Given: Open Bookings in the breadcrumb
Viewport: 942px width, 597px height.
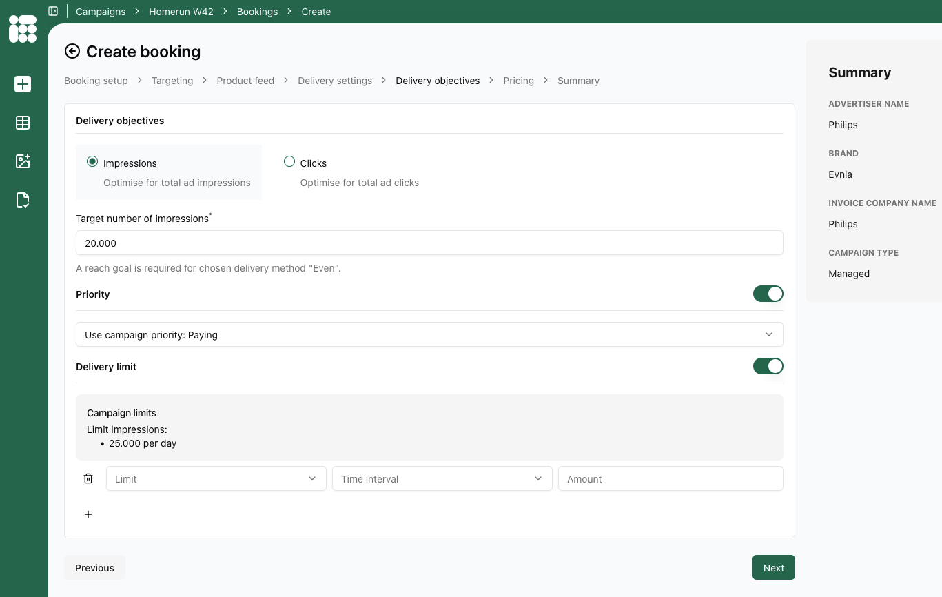Looking at the screenshot, I should [x=257, y=12].
